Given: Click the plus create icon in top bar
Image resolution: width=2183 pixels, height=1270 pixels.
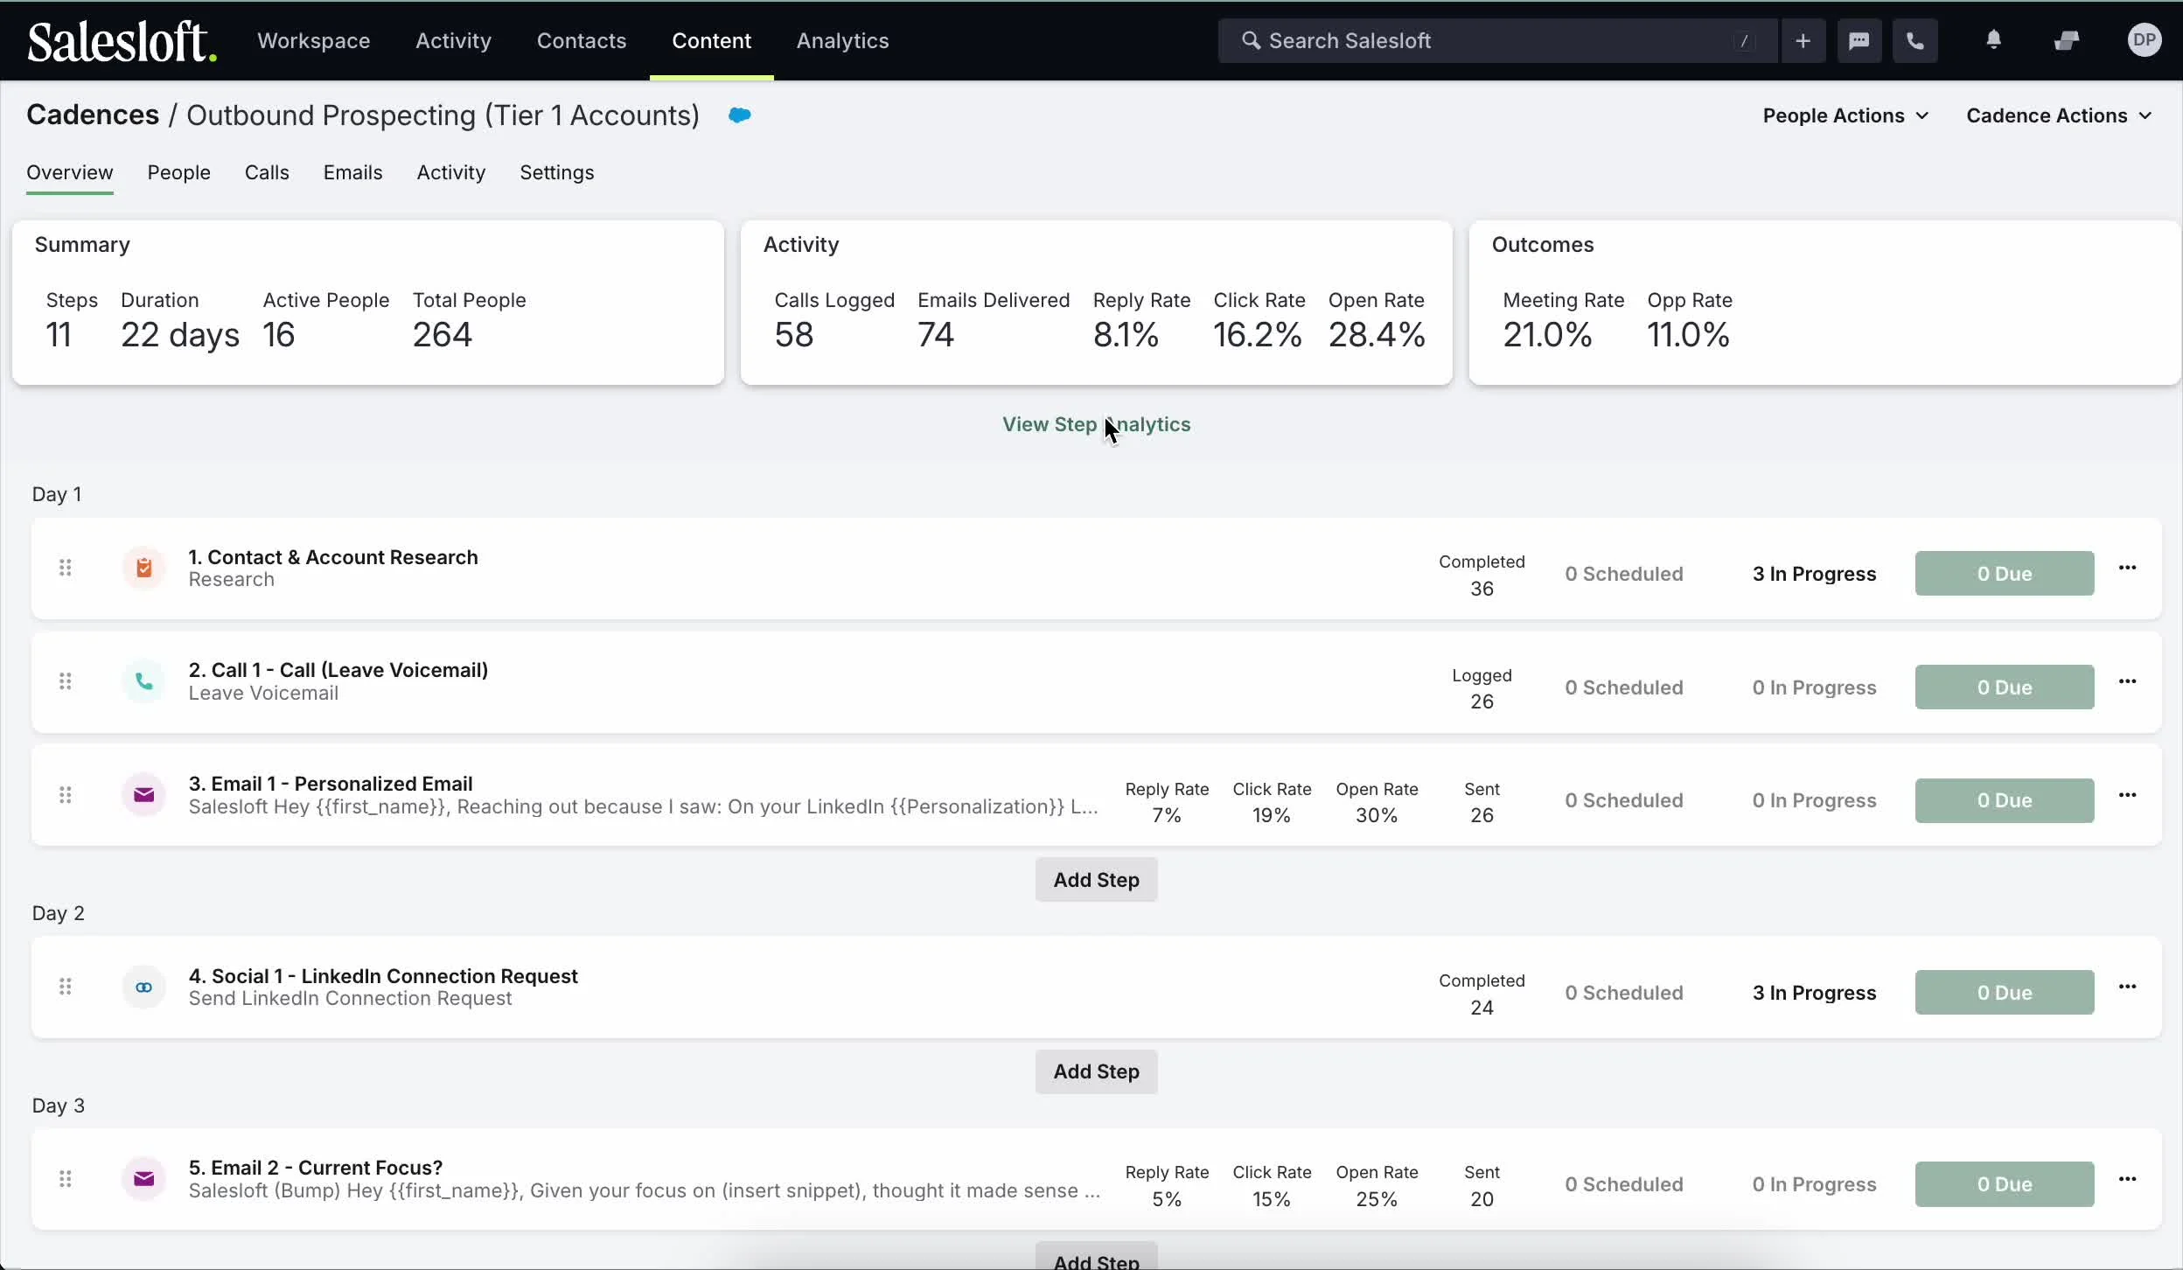Looking at the screenshot, I should [1803, 40].
